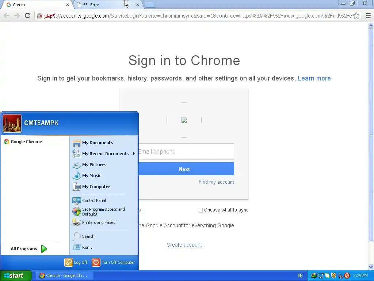Viewport: 374px width, 281px height.
Task: Click the 2:29 PM clock
Action: pyautogui.click(x=360, y=276)
